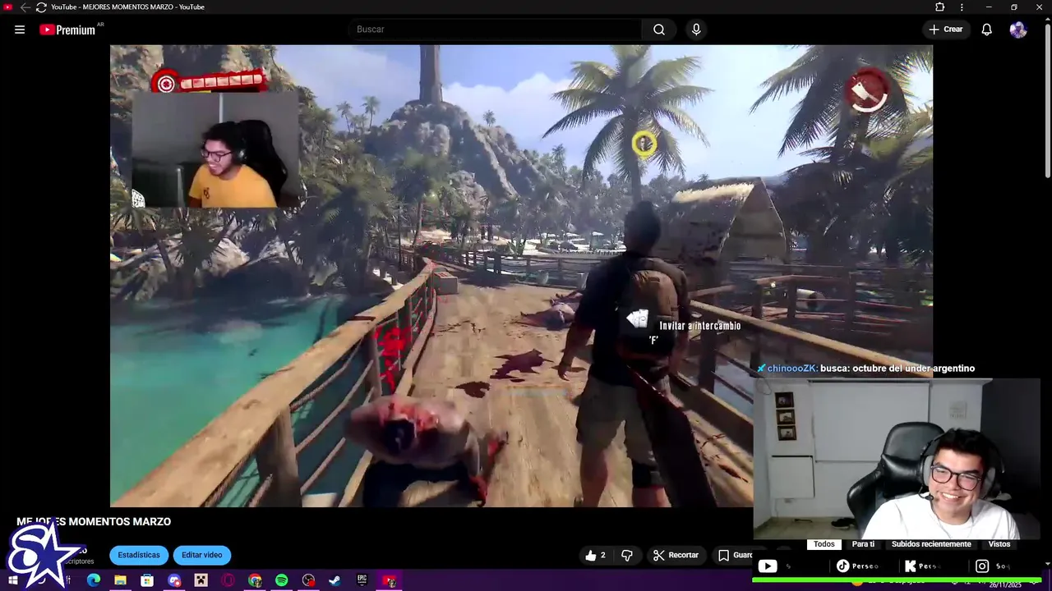The height and width of the screenshot is (591, 1052).
Task: Open the YouTube hamburger guide menu
Action: (20, 30)
